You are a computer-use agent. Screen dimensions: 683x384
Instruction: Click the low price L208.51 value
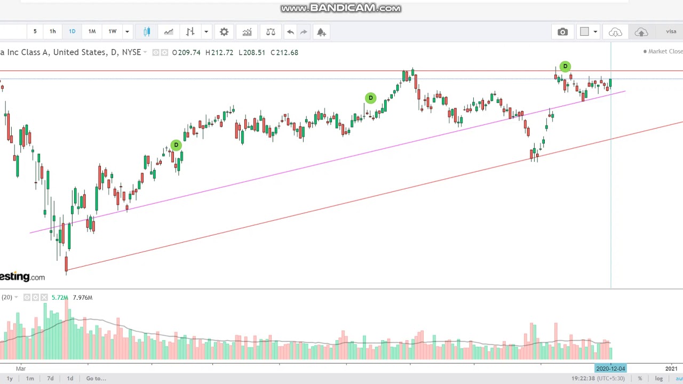[x=252, y=52]
